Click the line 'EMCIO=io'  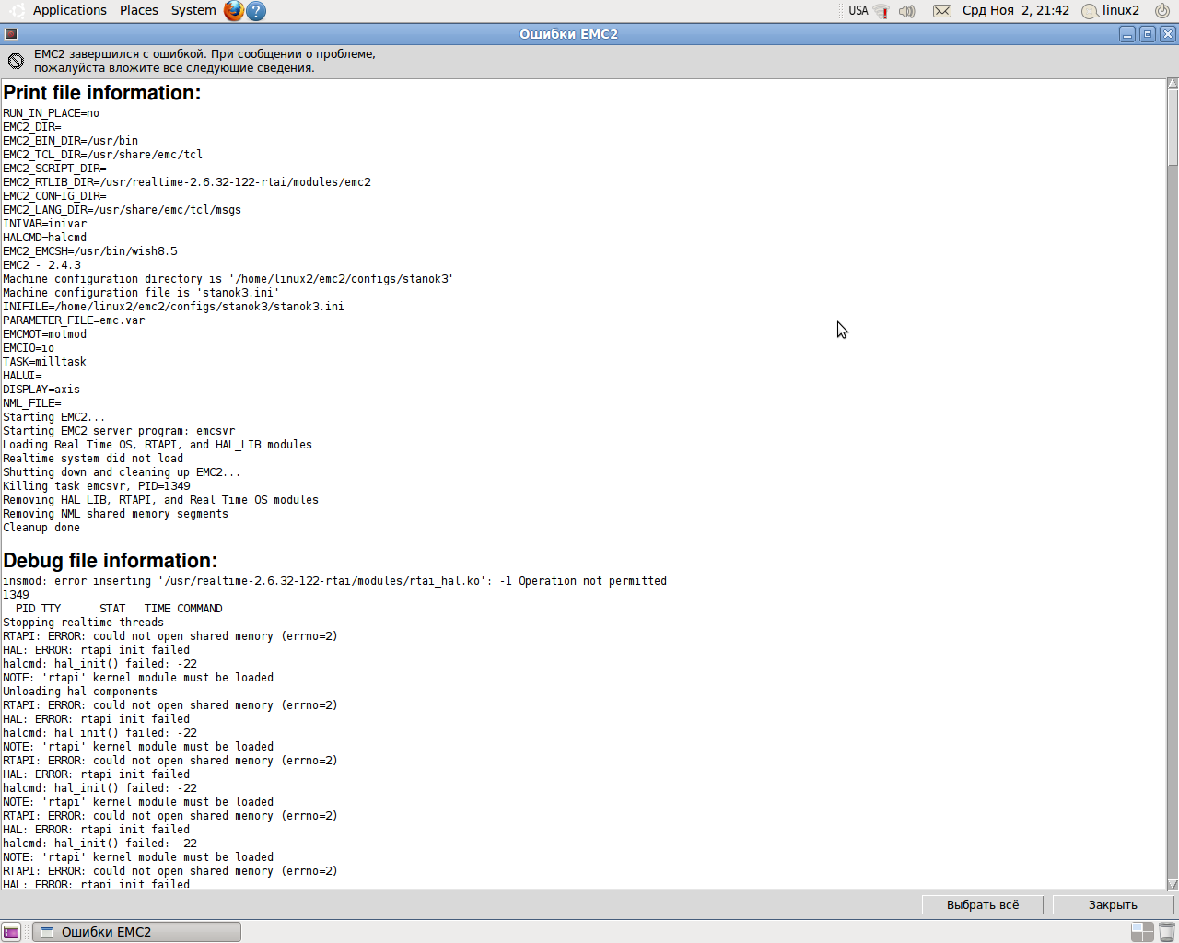pos(29,348)
